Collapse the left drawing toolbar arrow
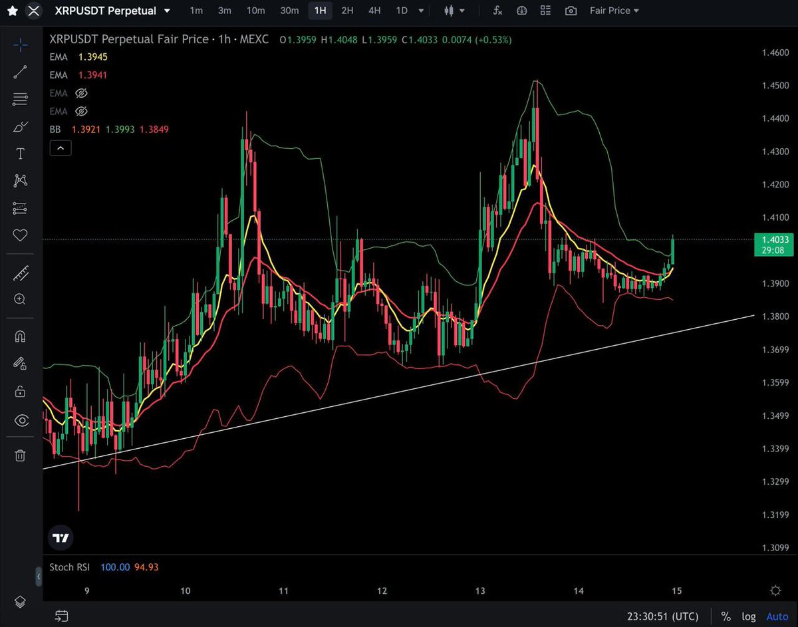This screenshot has height=627, width=798. click(x=38, y=577)
